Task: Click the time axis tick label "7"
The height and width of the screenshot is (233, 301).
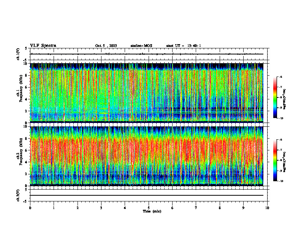Action: (196, 208)
